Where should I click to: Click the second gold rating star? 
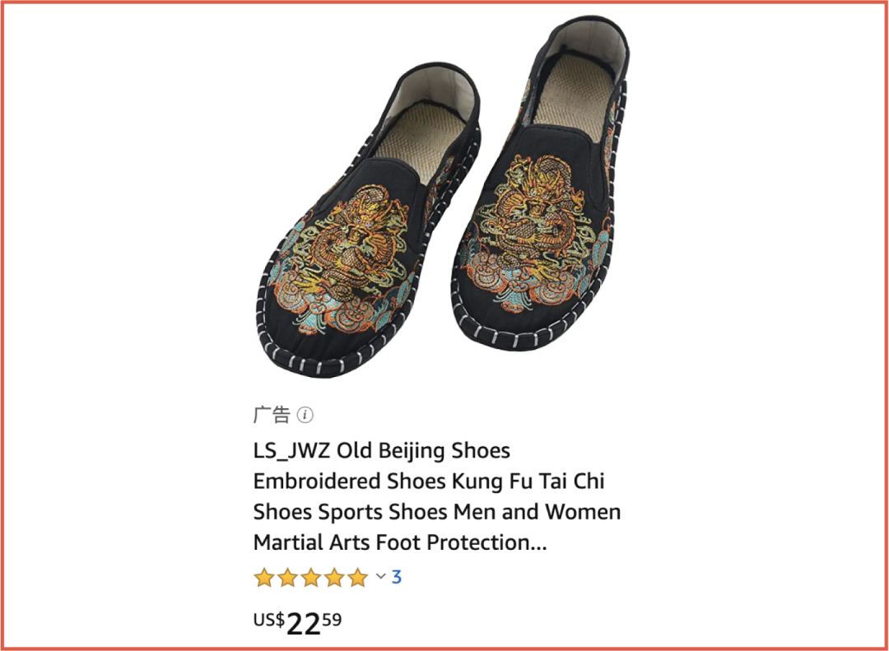(x=287, y=578)
